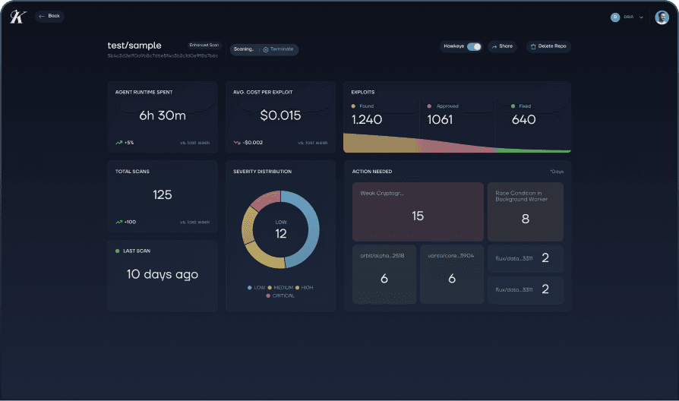Select the 1061 Approved exploits value

[x=440, y=119]
